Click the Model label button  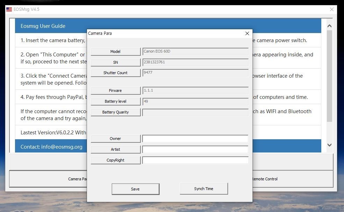click(116, 52)
